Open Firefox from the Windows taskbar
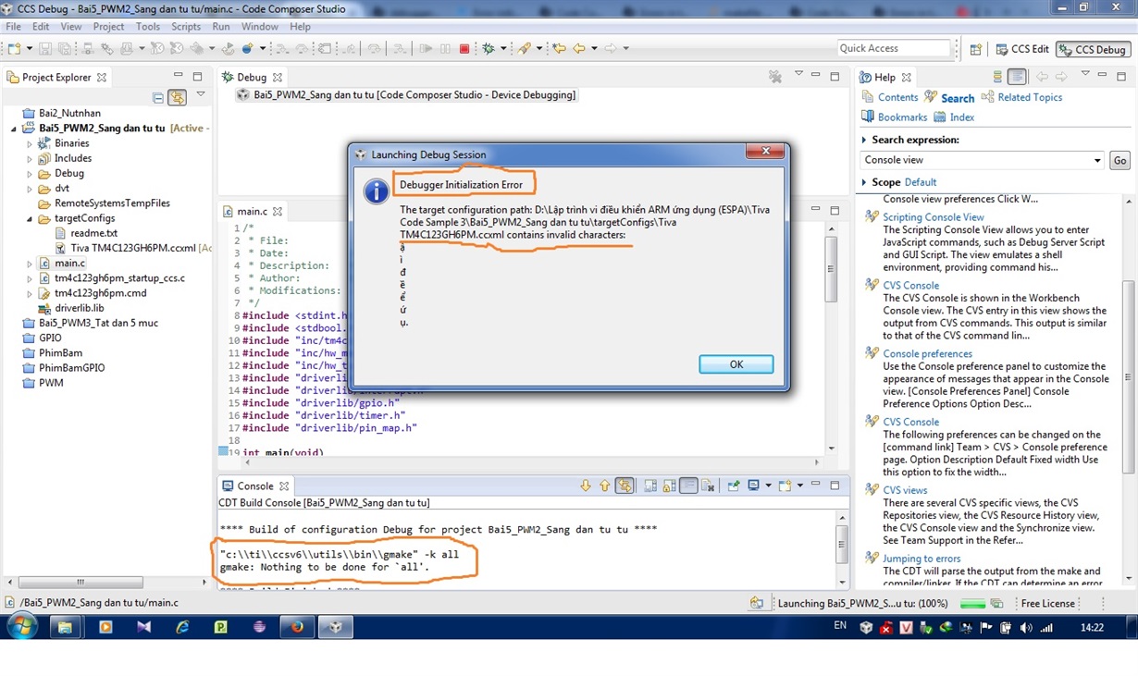Viewport: 1138px width, 676px height. 297,627
